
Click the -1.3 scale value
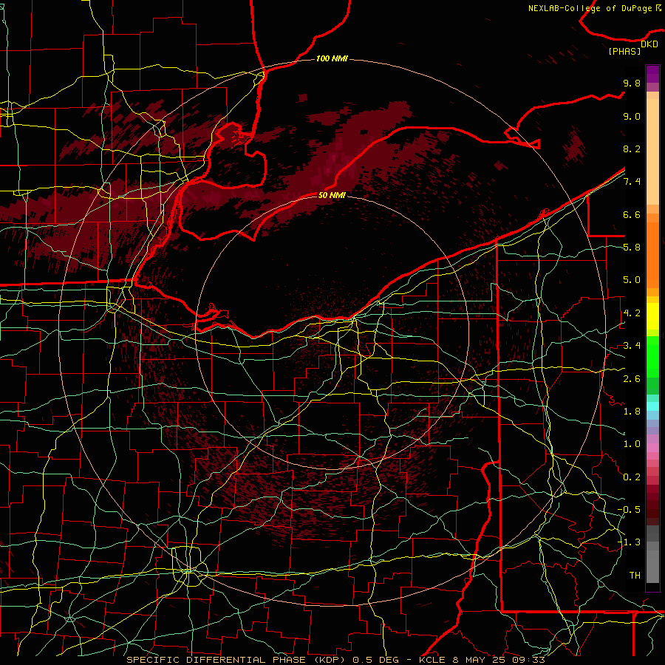[x=629, y=542]
